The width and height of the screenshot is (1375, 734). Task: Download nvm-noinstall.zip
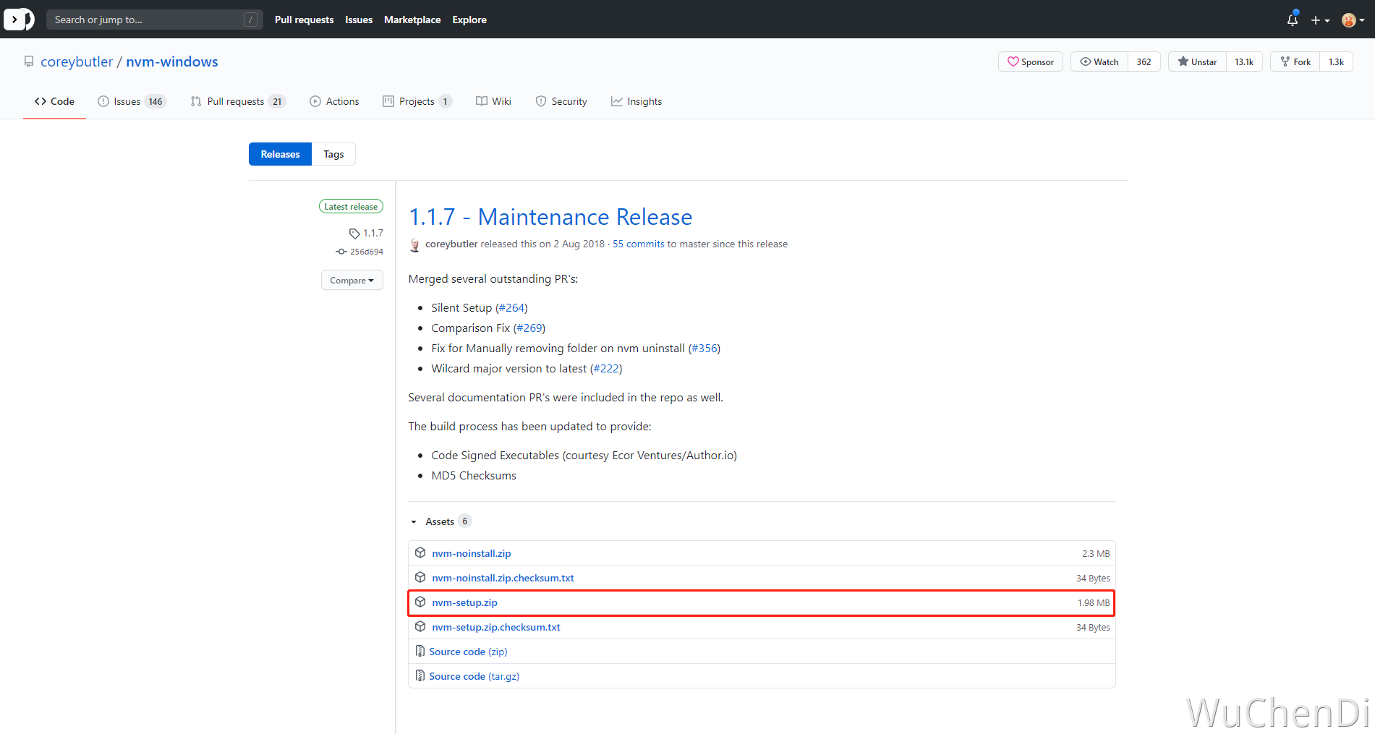(x=472, y=553)
